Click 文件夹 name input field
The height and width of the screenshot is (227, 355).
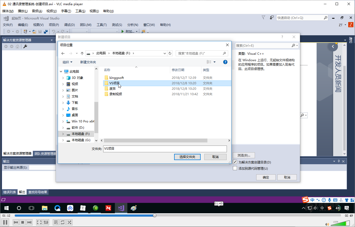pyautogui.click(x=165, y=149)
